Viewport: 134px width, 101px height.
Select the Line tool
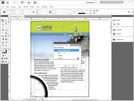tap(6, 27)
